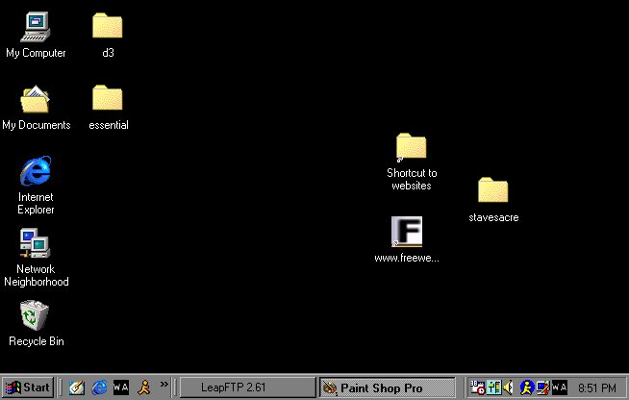Select the stavesacre folder icon
The width and height of the screenshot is (629, 400).
[493, 189]
